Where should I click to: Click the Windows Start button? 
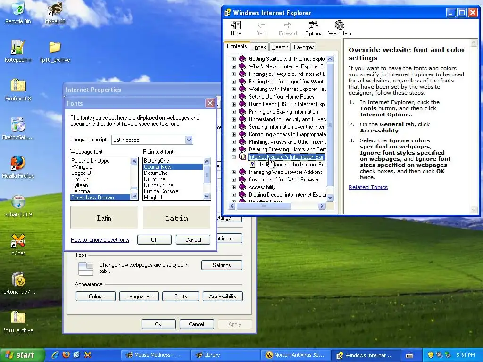click(22, 355)
